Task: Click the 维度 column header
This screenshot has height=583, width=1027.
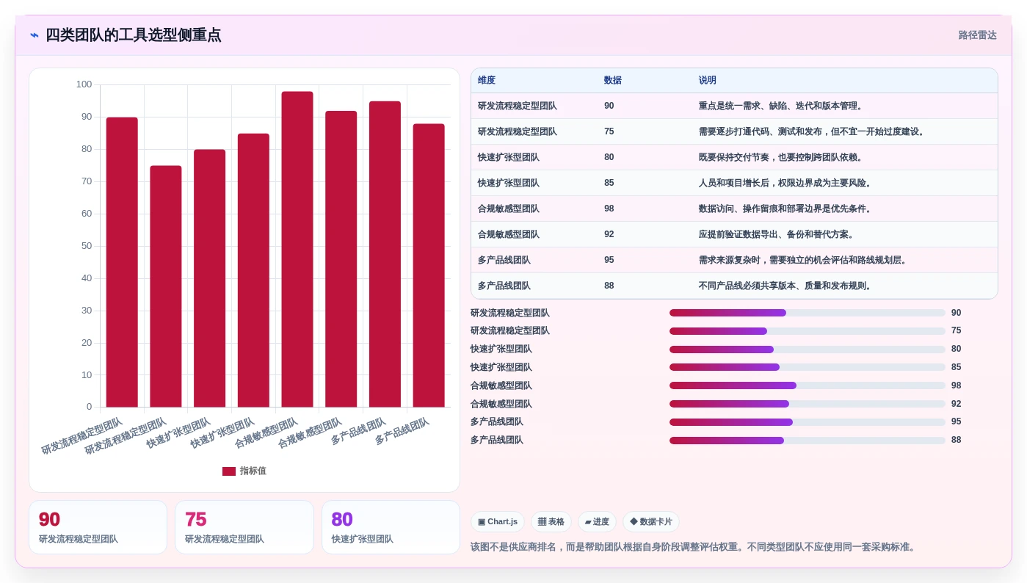Action: tap(487, 80)
